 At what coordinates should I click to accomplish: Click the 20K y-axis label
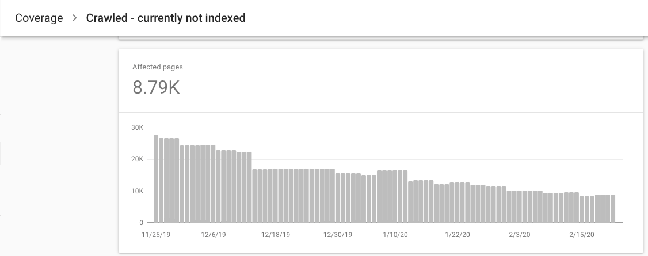[138, 159]
